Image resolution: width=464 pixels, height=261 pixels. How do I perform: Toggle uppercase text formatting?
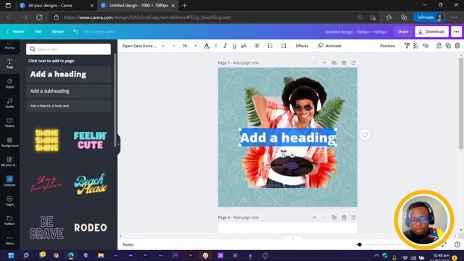[x=244, y=46]
